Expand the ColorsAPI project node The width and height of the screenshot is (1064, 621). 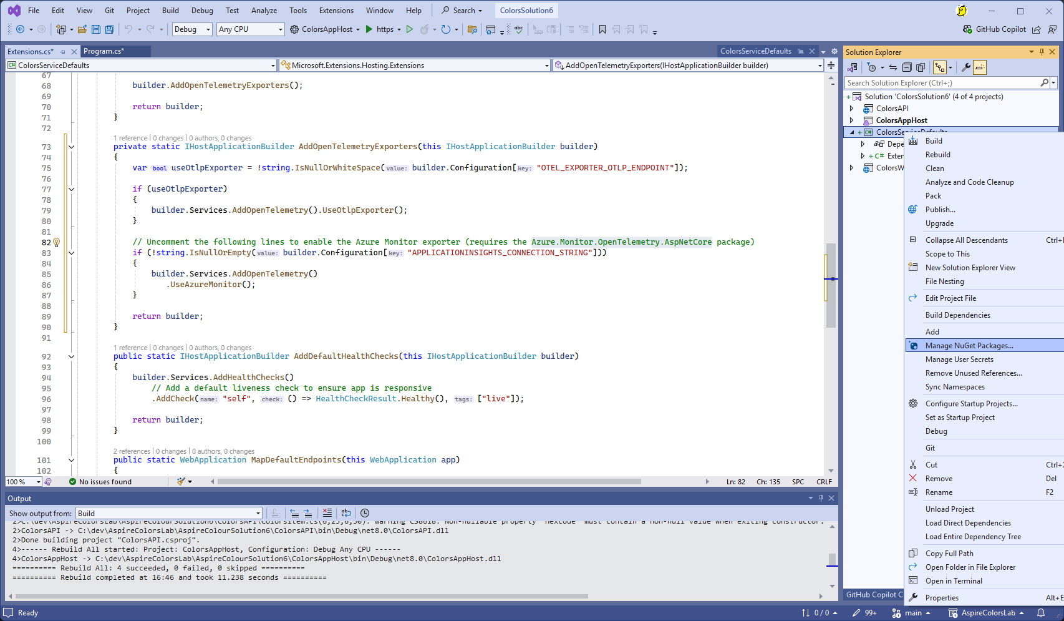coord(852,109)
